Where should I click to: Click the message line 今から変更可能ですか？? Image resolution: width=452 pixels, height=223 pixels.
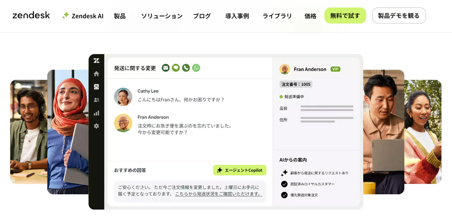163,133
